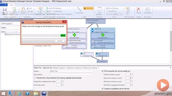Open PowerShell from taskbar
Screen dimensions: 172x96
pos(28,93)
